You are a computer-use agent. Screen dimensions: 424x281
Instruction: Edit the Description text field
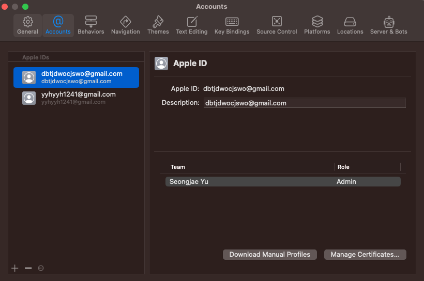tap(305, 103)
